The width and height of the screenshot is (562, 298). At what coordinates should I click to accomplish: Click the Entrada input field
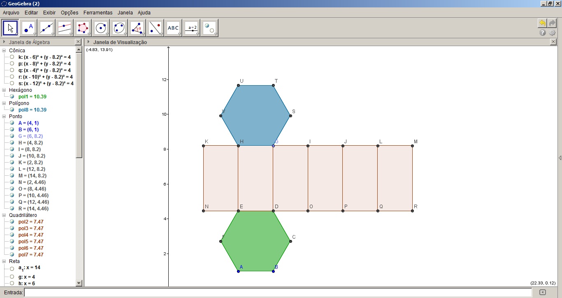278,292
